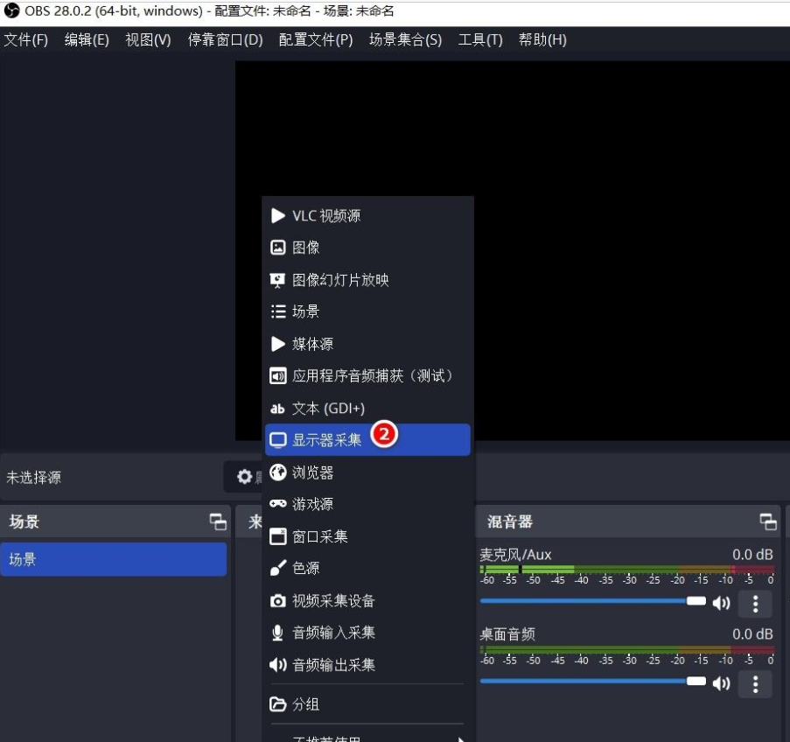Choose 图像幻灯片放映 menu entry
Screen dimensions: 790x742
tap(367, 280)
